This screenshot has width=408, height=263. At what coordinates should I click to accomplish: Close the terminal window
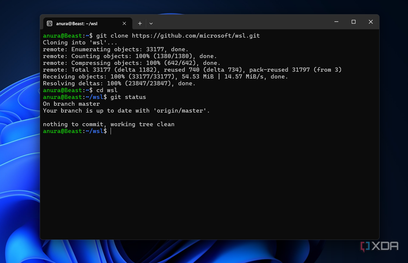tap(371, 22)
